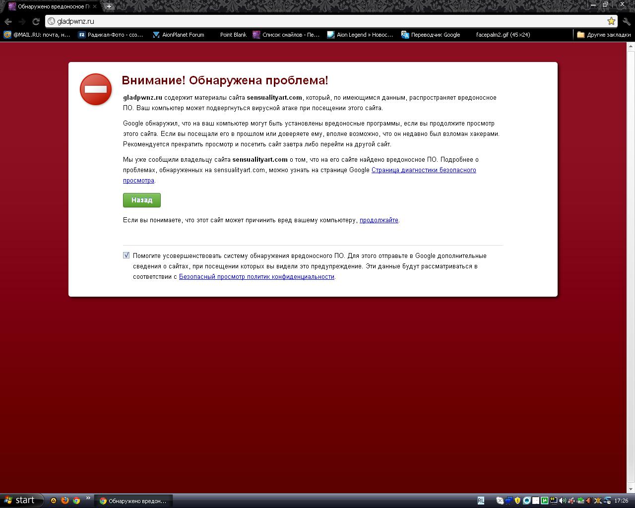Open the network connections tray icon
The height and width of the screenshot is (508, 635).
point(508,501)
